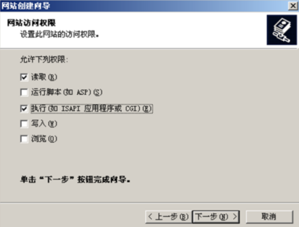299x227 pixels.
Task: Uncheck the 读取(R) checkbox box
Action: [24, 77]
